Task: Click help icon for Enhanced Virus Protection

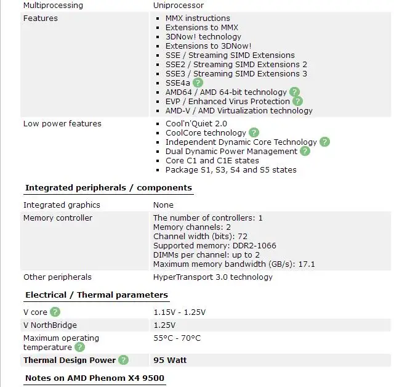Action: (x=297, y=101)
